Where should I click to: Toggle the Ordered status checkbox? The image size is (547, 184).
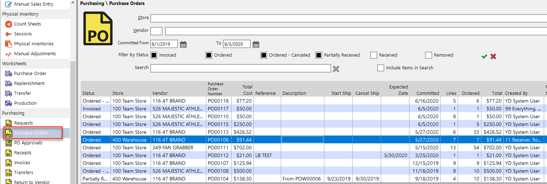(x=209, y=55)
